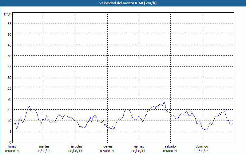Select the 'viernes' day label
The height and width of the screenshot is (154, 246).
(x=139, y=146)
